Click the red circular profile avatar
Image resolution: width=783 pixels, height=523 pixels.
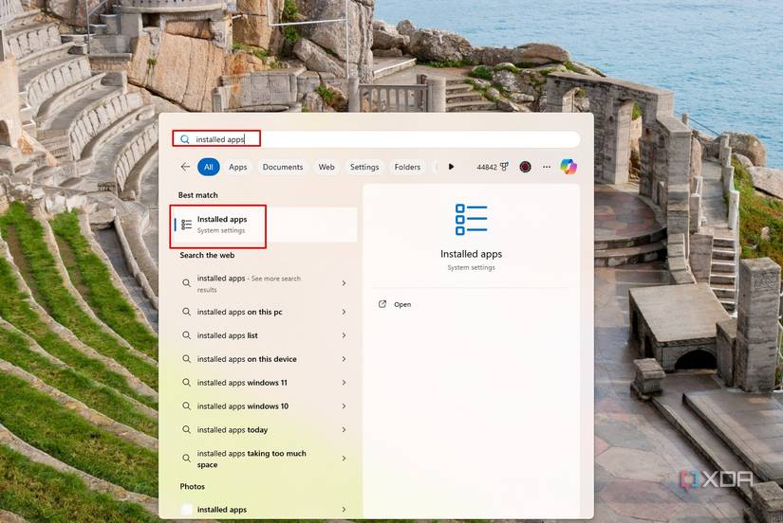[x=525, y=167]
